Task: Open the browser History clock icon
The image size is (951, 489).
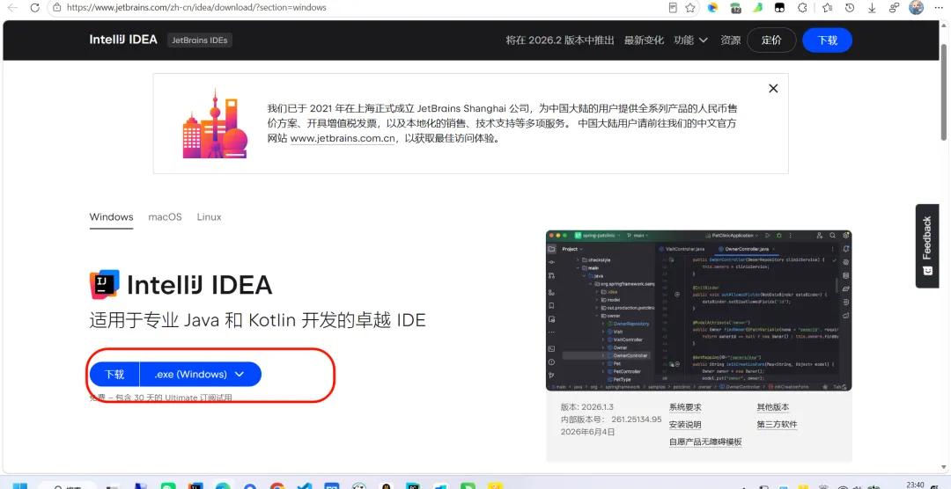Action: (x=850, y=8)
